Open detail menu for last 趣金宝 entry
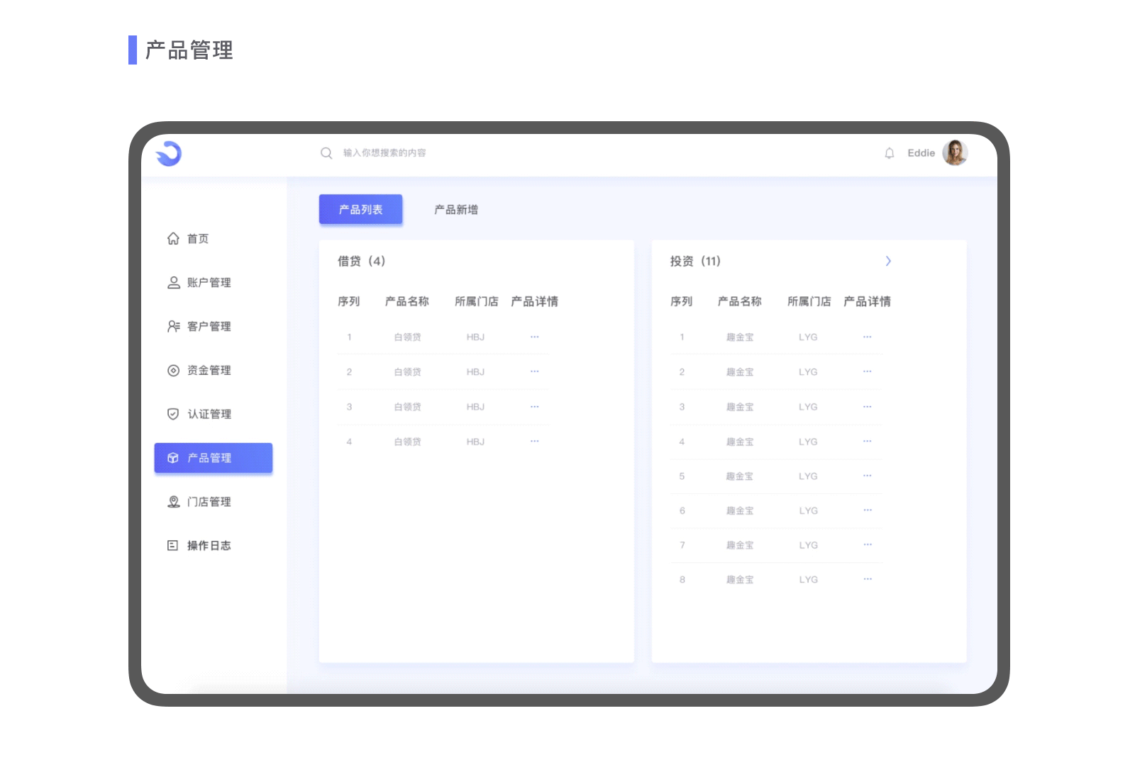1135x779 pixels. 867,578
